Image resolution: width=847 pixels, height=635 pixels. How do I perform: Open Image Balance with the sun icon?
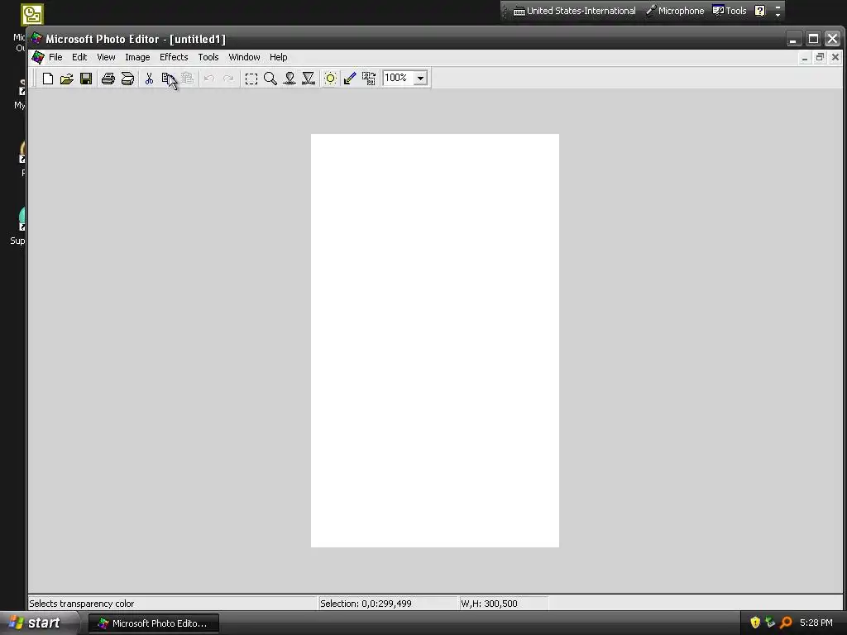tap(330, 79)
